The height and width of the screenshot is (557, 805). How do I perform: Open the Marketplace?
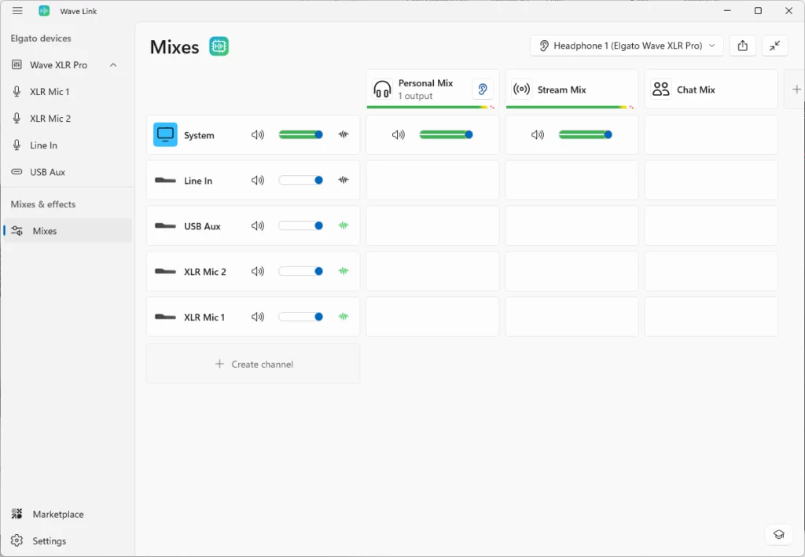(57, 514)
